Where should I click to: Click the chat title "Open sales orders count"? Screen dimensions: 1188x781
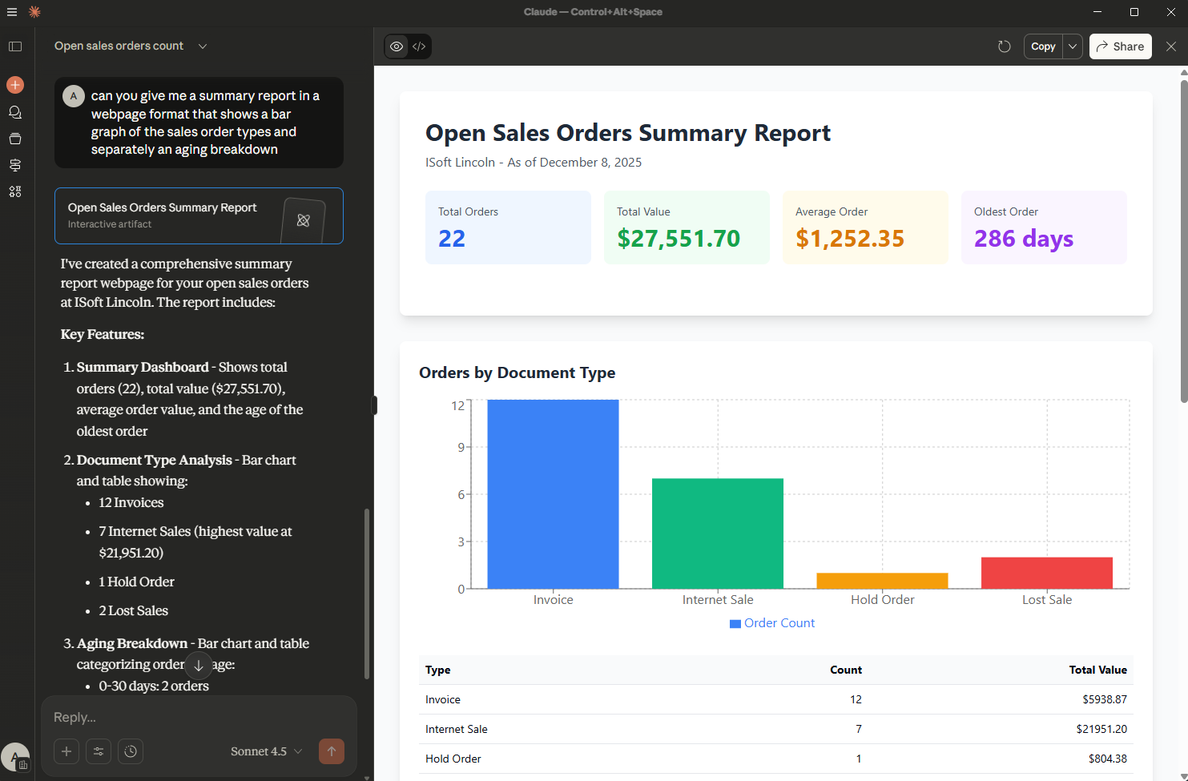(119, 46)
